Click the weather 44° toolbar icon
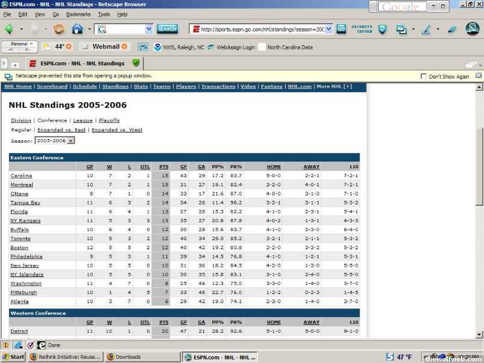This screenshot has width=484, height=363. [x=57, y=47]
